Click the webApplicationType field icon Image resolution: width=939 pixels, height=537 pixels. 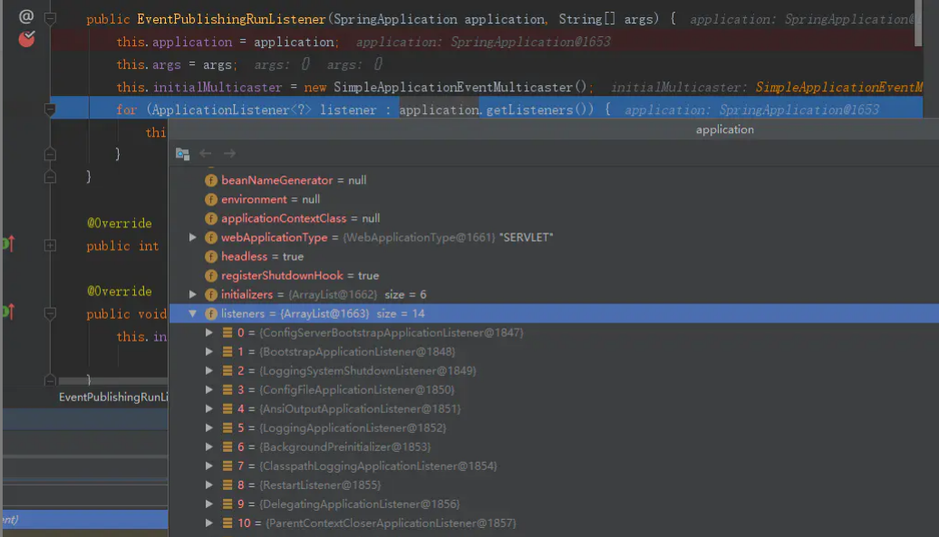(211, 237)
